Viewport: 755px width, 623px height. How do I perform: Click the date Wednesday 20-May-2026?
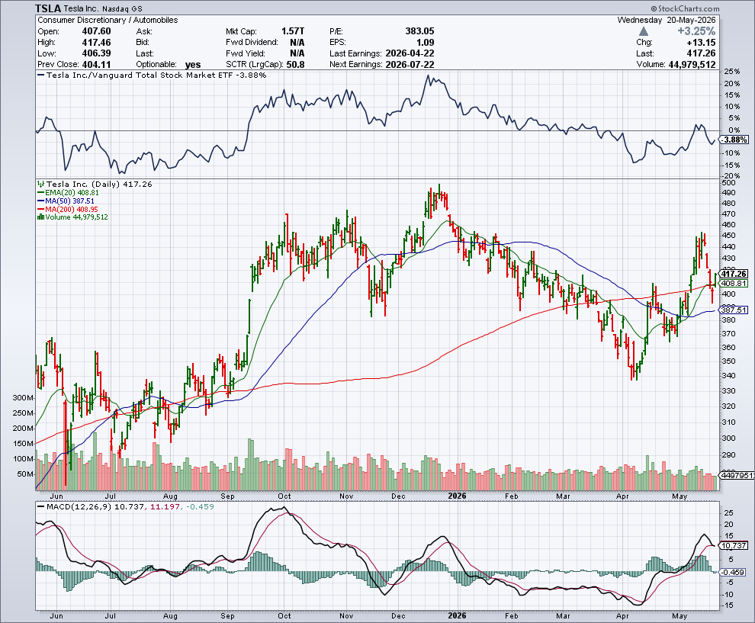click(667, 21)
